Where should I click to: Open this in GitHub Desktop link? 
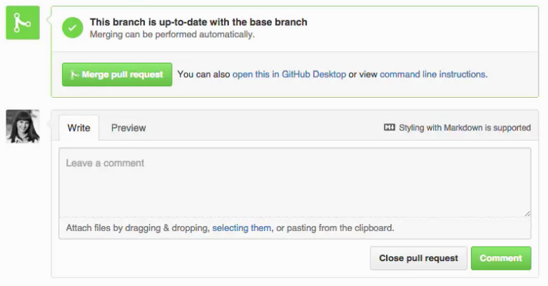pos(289,74)
